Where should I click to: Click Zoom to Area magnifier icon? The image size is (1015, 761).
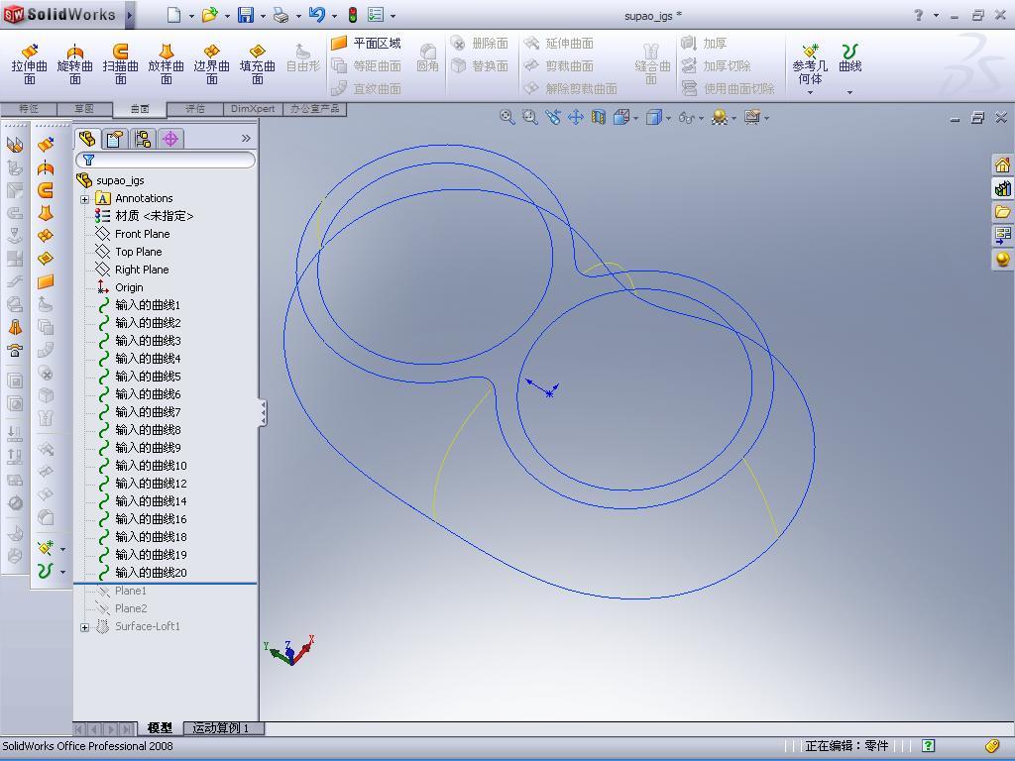pyautogui.click(x=529, y=117)
